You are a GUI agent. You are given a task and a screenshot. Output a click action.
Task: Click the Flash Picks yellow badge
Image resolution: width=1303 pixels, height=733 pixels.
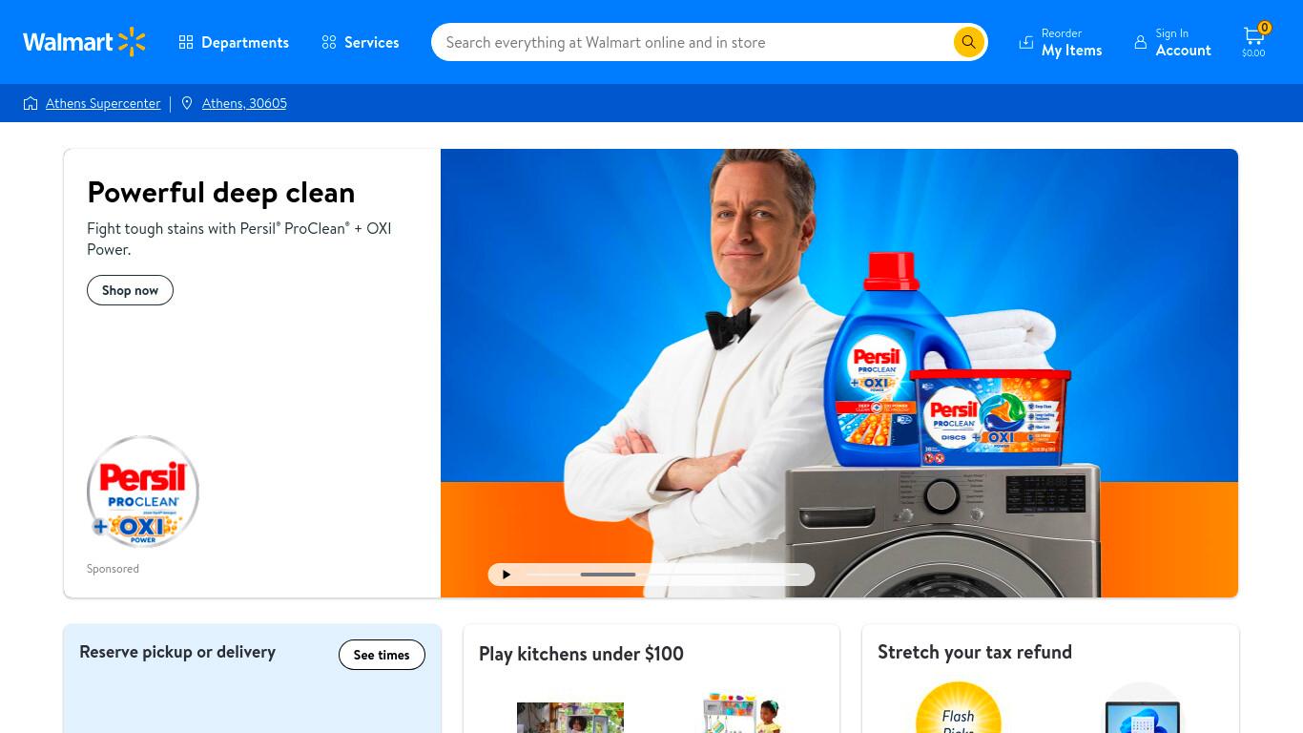(x=959, y=707)
